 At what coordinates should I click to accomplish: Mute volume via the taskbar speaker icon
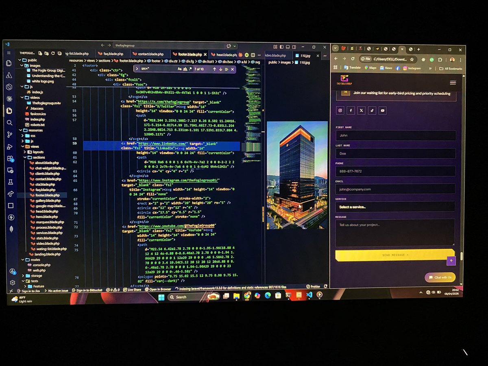(x=433, y=292)
